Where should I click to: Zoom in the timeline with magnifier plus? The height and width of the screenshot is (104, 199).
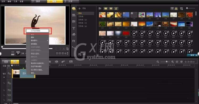click(172, 62)
